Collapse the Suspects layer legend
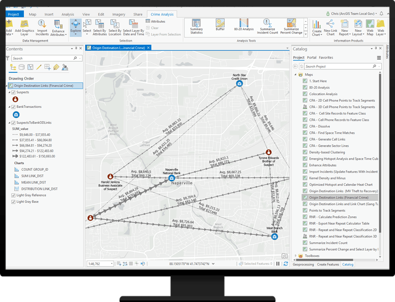The image size is (395, 302). 9,92
